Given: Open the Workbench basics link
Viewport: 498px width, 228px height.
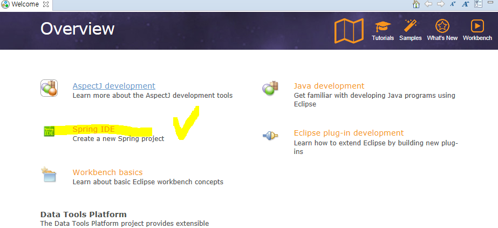Looking at the screenshot, I should [108, 172].
